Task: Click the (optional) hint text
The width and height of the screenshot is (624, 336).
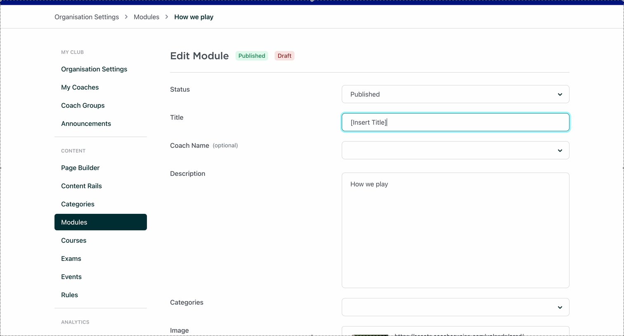Action: point(225,146)
